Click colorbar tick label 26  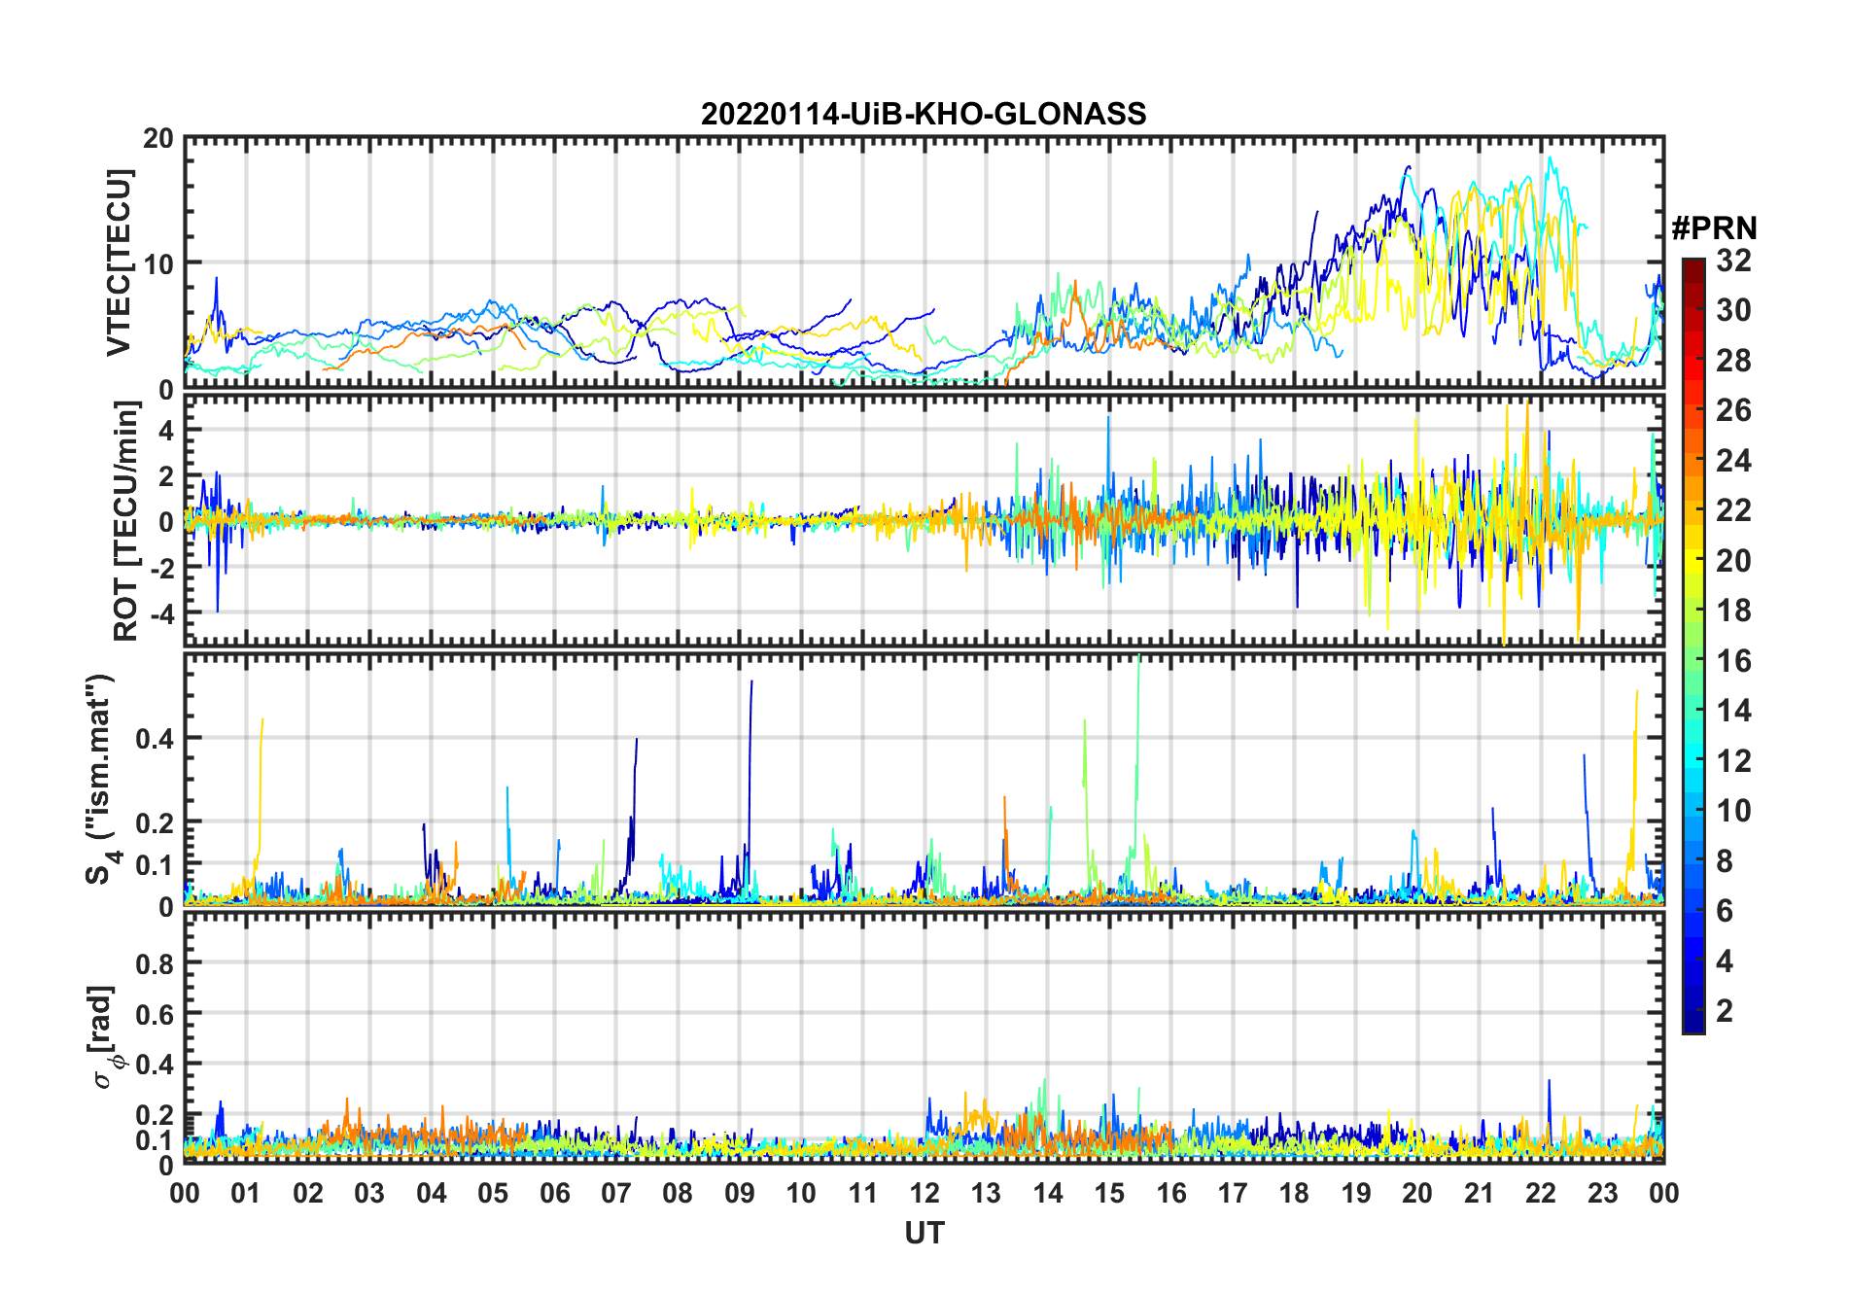point(1733,410)
